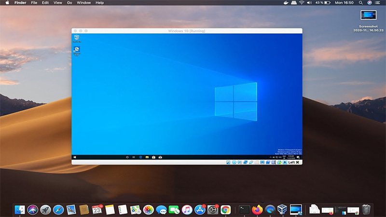The width and height of the screenshot is (386, 217).
Task: Launch Edge from the Windows taskbar
Action: coord(140,157)
